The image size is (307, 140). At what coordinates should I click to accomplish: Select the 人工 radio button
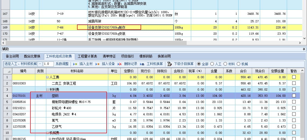[x=212, y=64]
